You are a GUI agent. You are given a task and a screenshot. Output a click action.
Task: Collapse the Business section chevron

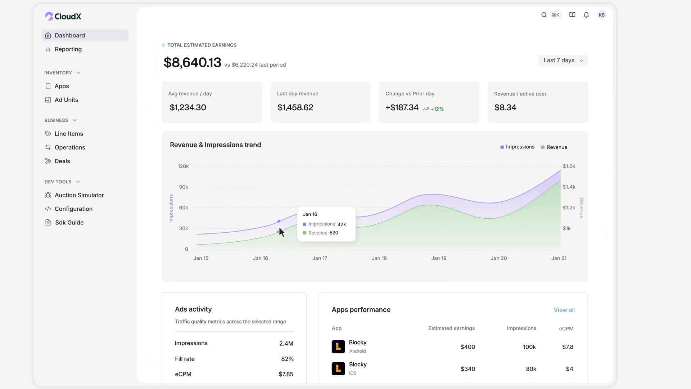74,120
